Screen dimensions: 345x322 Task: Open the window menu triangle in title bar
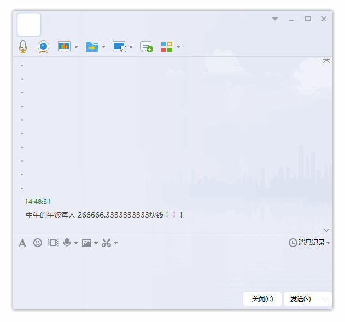pyautogui.click(x=275, y=19)
